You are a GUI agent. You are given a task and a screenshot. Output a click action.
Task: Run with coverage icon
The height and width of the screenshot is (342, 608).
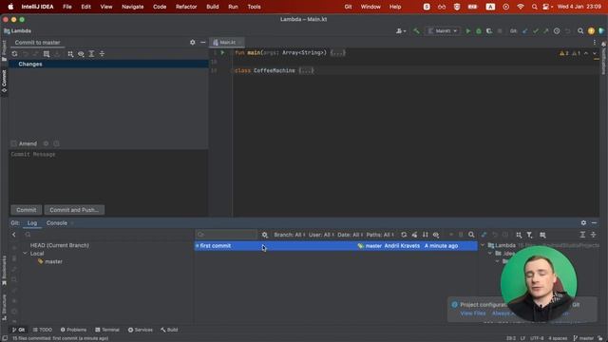pos(489,31)
